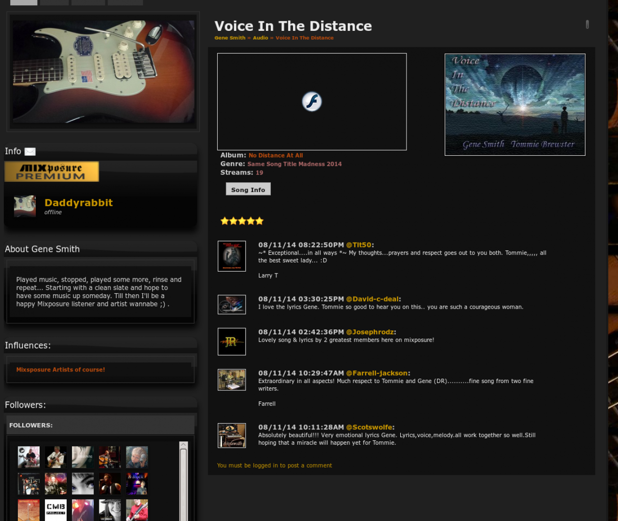Open the No Distance At All album link
618x521 pixels.
pyautogui.click(x=276, y=155)
